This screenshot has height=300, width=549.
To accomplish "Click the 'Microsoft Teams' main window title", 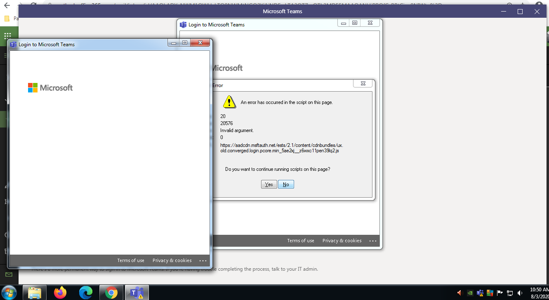I will click(x=283, y=12).
